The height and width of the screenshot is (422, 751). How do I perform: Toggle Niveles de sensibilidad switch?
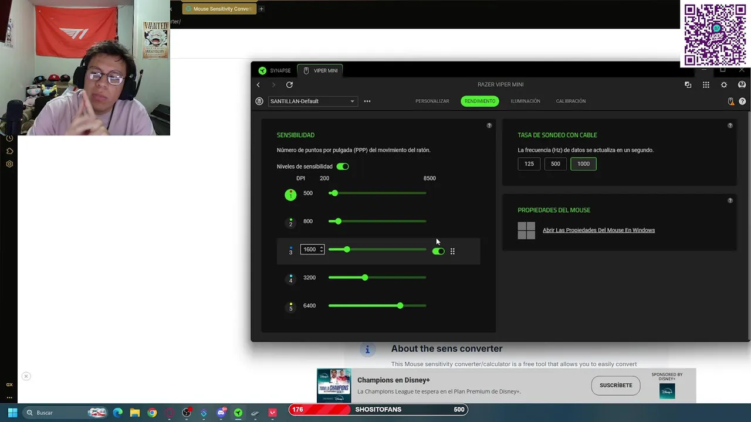coord(343,166)
